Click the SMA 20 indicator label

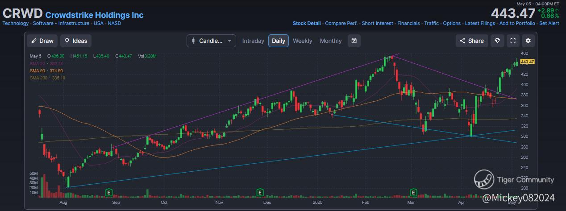46,63
